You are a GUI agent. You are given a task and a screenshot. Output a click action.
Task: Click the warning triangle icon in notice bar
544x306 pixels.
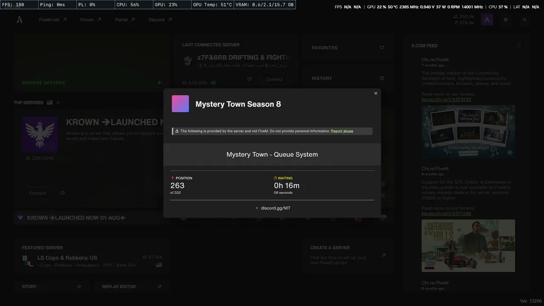point(177,131)
